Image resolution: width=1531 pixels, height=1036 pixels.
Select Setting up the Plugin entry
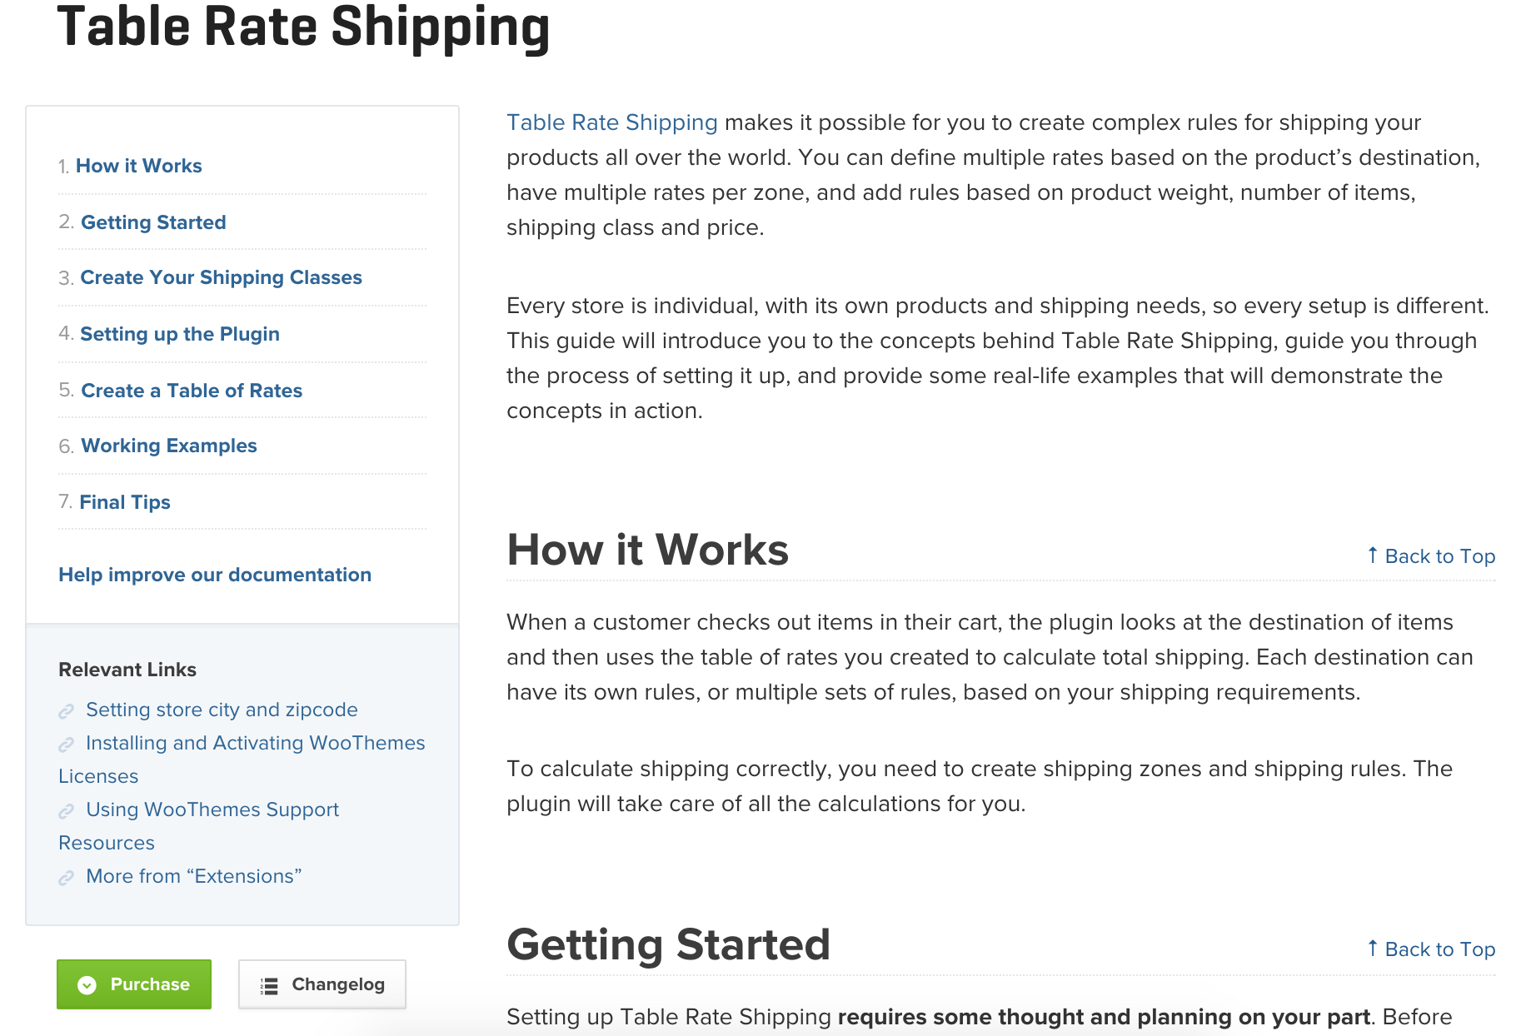click(180, 334)
